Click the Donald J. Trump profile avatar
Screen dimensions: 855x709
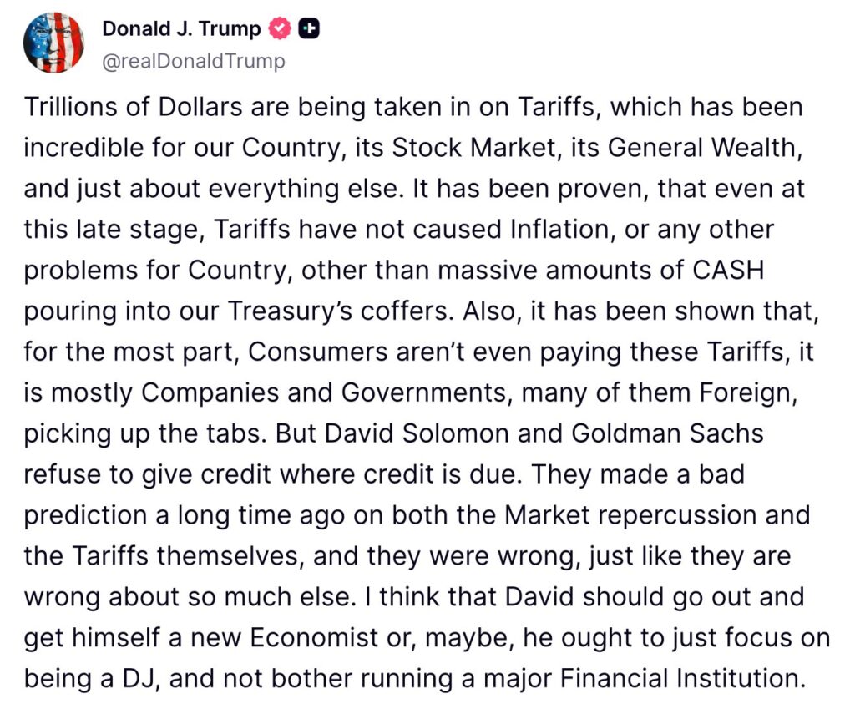(x=52, y=43)
